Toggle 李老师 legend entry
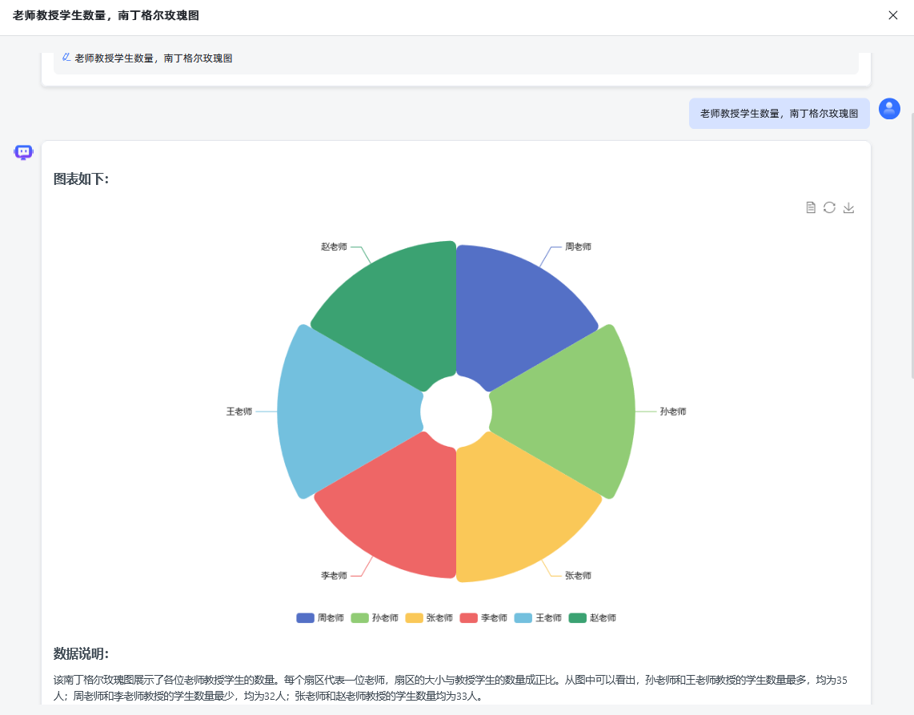Viewport: 914px width, 715px height. [483, 618]
